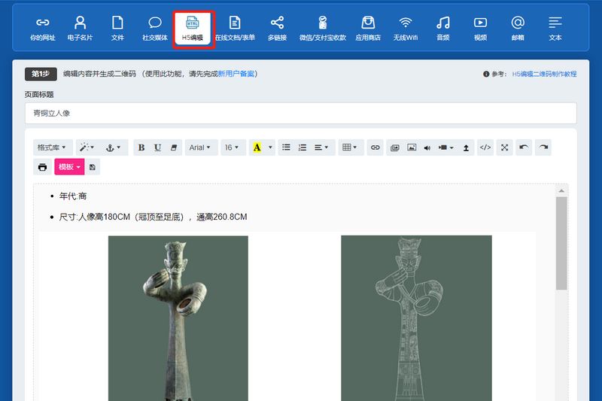Click the image gallery icon

pos(394,147)
